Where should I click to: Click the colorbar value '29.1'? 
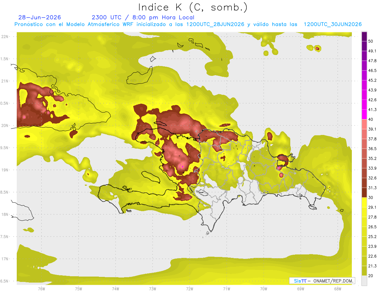372,207
